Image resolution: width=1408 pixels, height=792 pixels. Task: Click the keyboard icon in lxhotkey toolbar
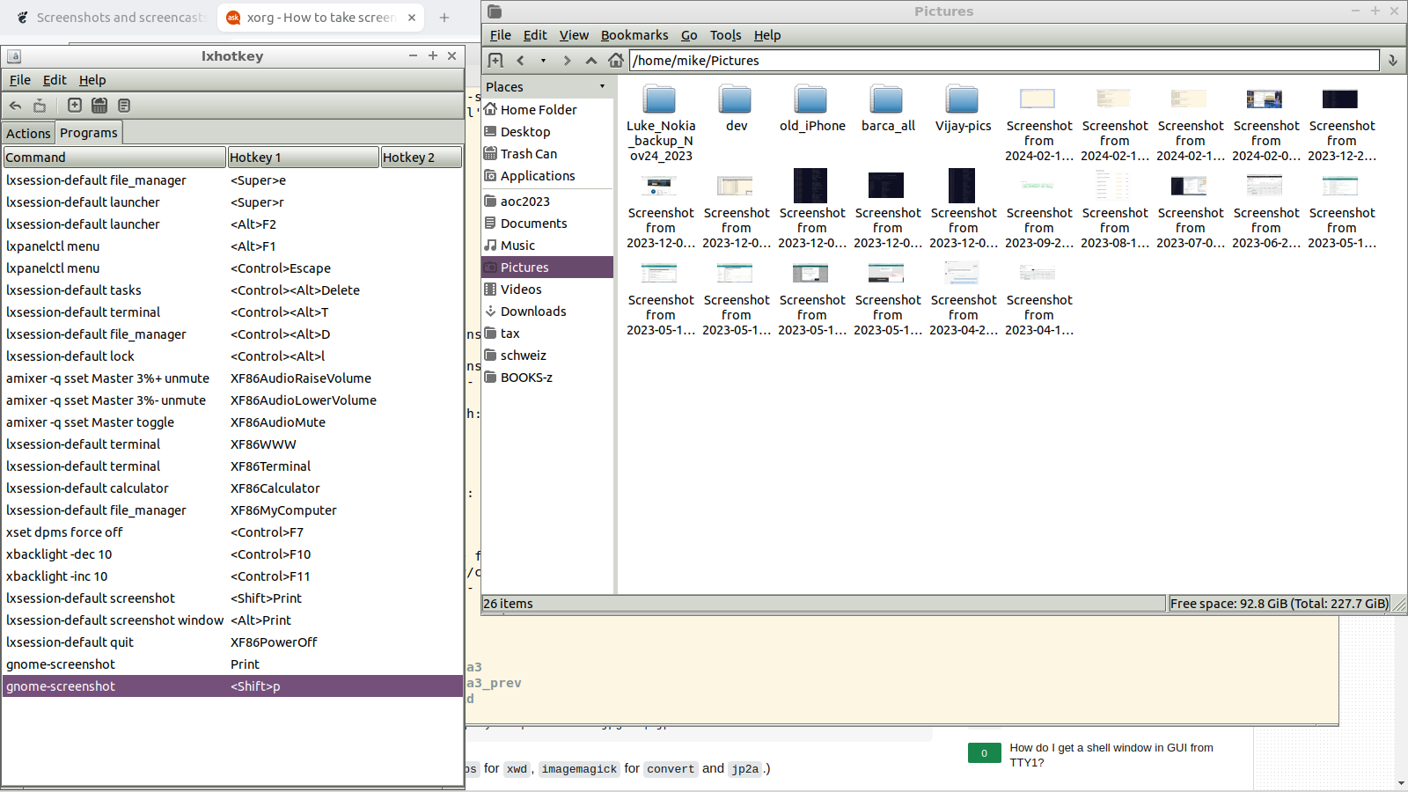99,105
